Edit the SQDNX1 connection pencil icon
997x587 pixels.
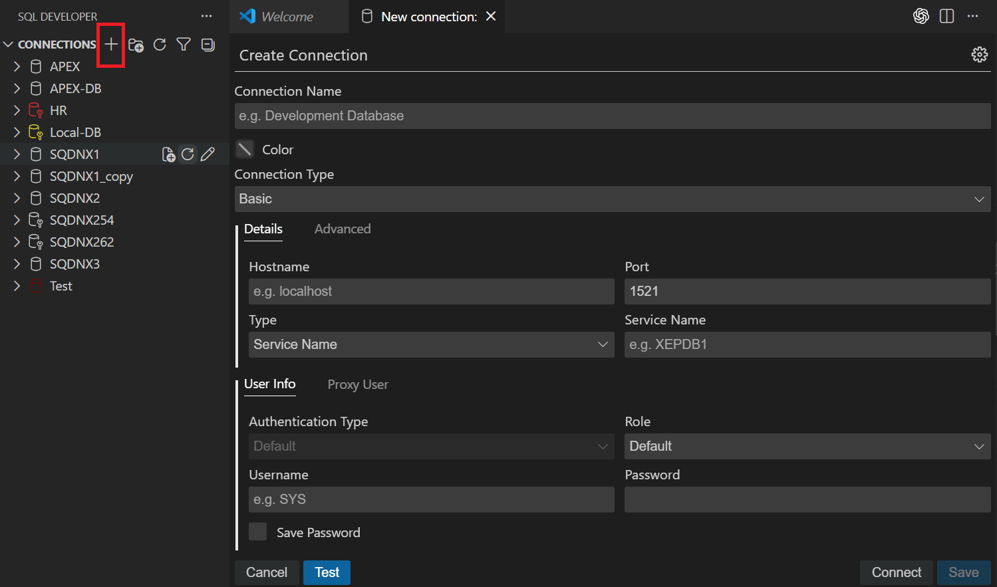click(208, 154)
